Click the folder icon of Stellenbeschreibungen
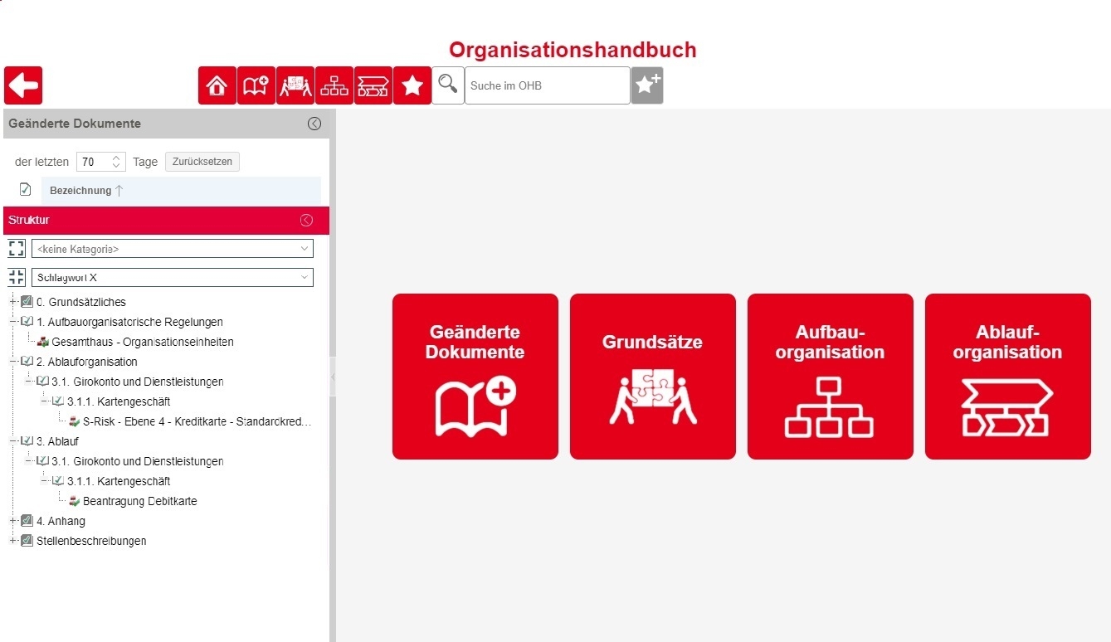1111x642 pixels. [x=27, y=541]
